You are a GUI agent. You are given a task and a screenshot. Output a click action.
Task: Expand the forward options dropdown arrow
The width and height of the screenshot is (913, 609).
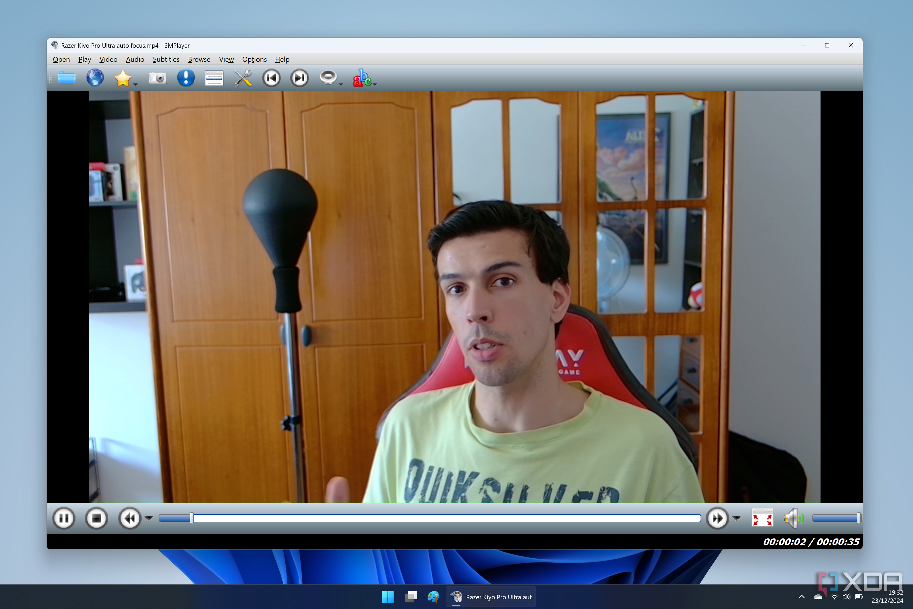tap(736, 518)
